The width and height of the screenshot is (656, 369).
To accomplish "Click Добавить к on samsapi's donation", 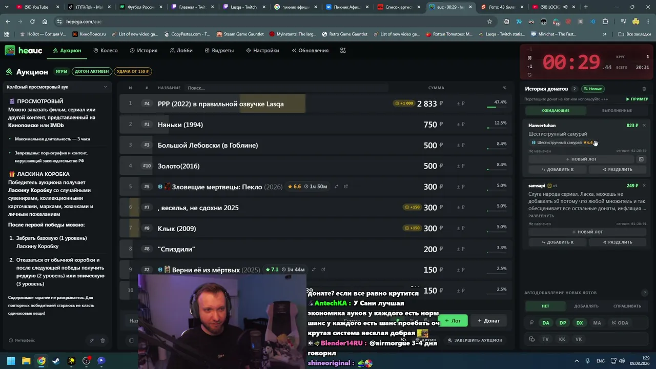I will 558,242.
